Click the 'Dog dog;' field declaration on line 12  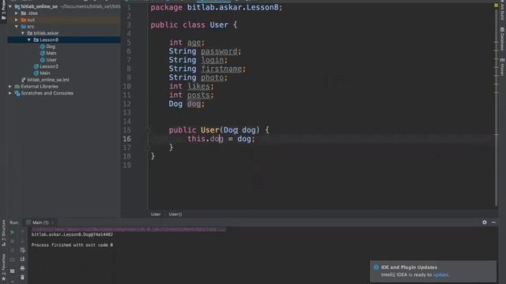click(187, 104)
